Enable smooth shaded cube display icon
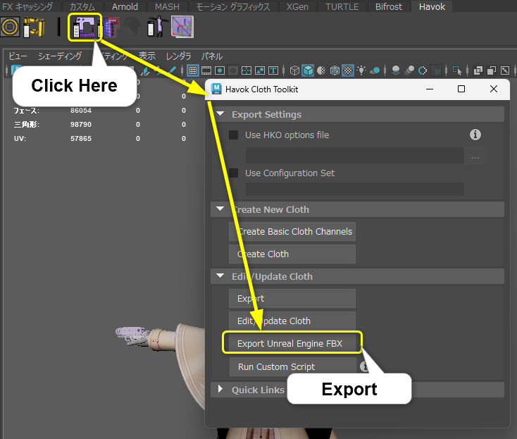 click(308, 70)
